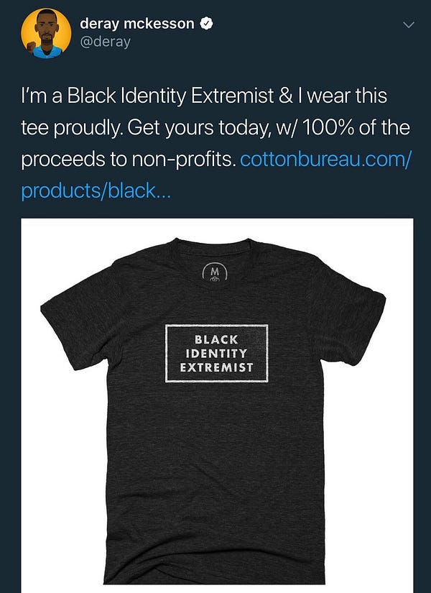Follow the cottonbureau.com/ link

pos(325,160)
